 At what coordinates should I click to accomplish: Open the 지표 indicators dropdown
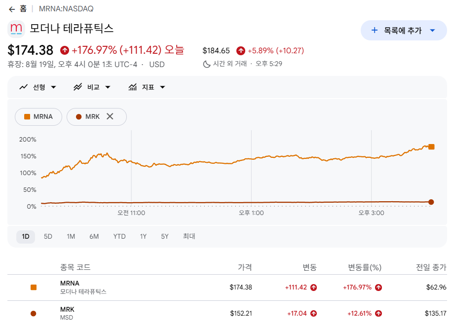(x=147, y=87)
